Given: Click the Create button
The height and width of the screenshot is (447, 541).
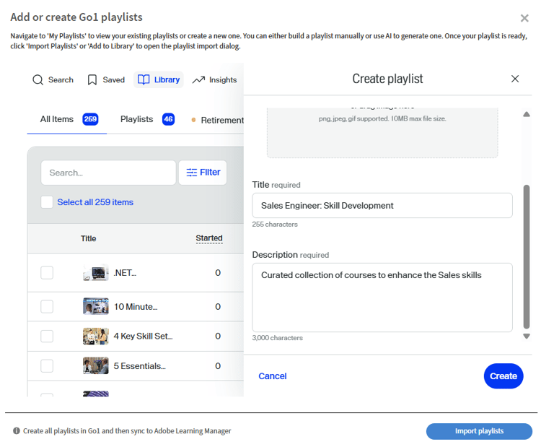Looking at the screenshot, I should point(503,376).
